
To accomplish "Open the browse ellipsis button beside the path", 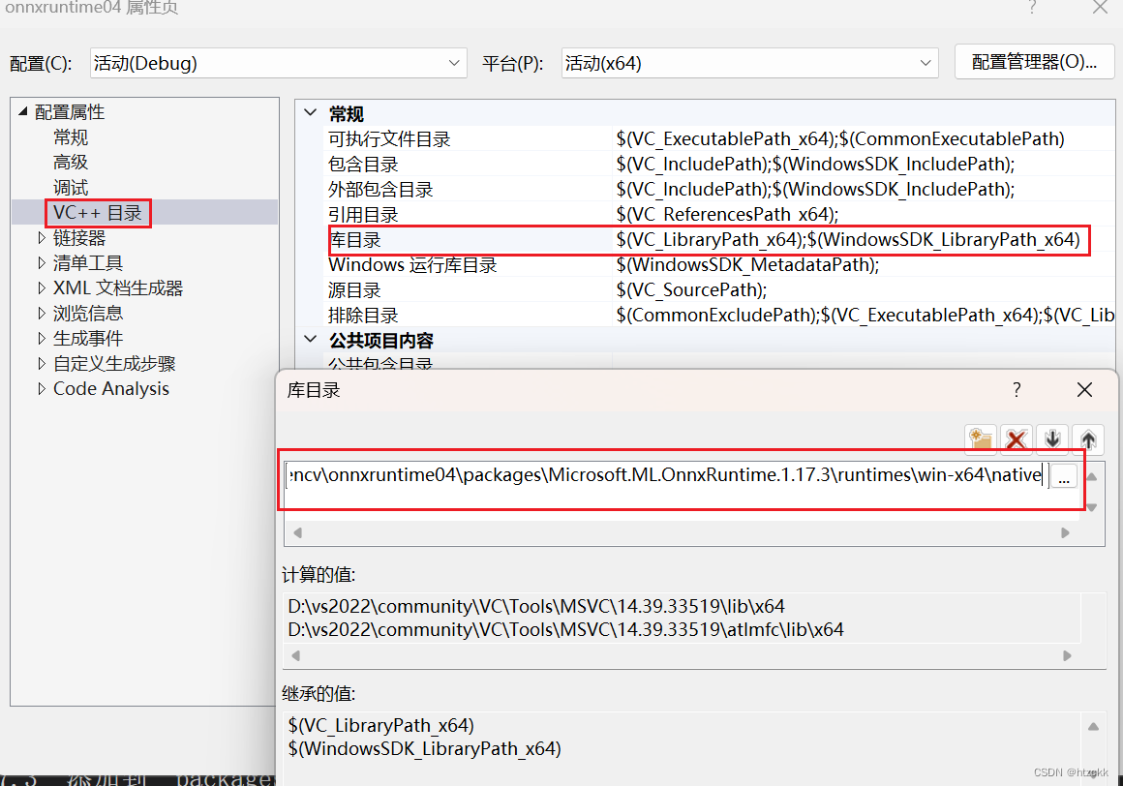I will (x=1064, y=476).
